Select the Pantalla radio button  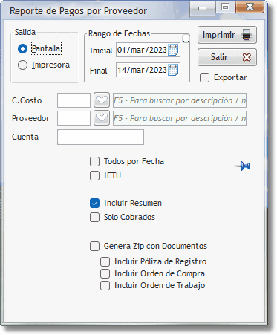point(22,48)
